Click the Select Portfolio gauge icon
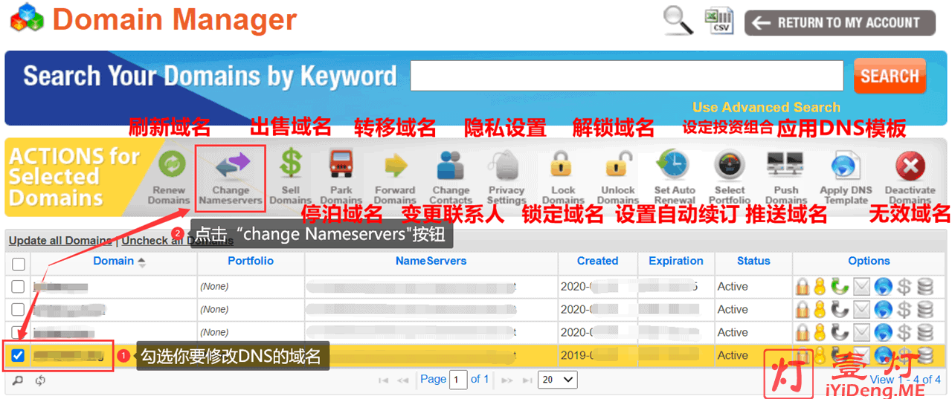This screenshot has width=952, height=399. 730,164
